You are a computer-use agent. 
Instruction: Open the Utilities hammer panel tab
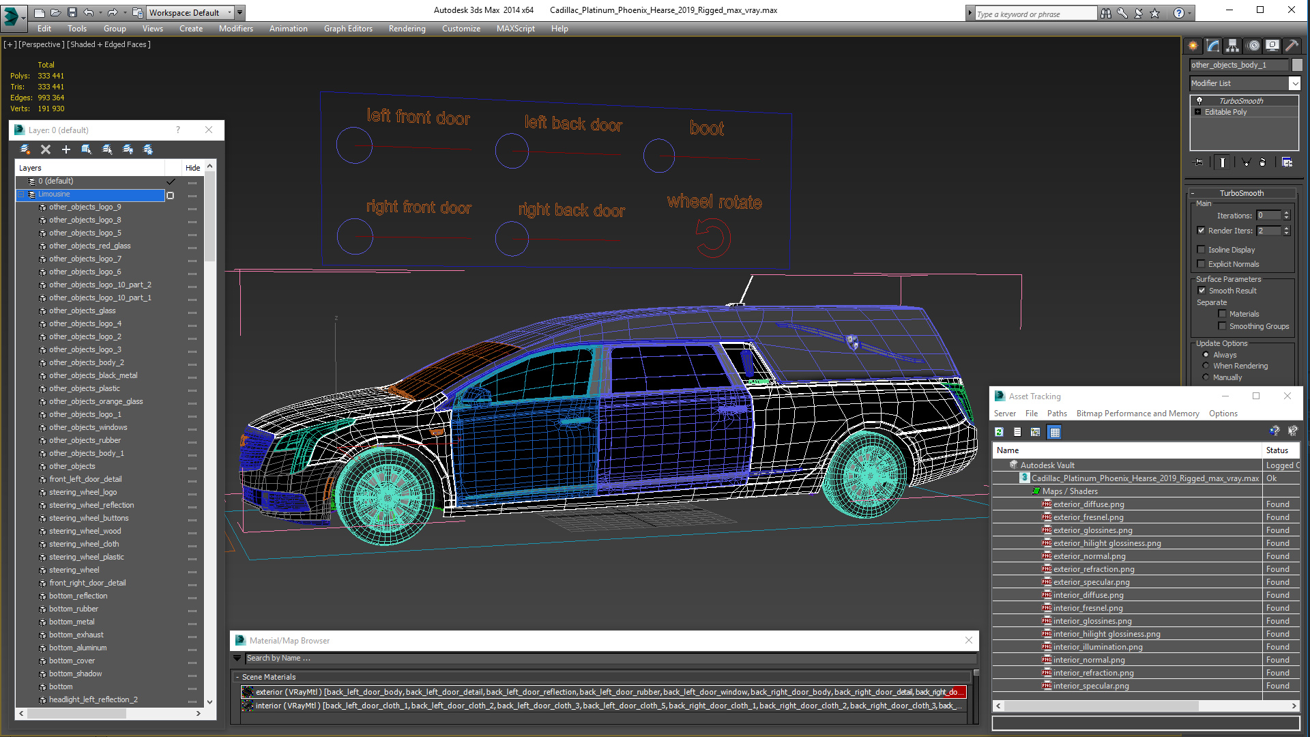point(1292,46)
